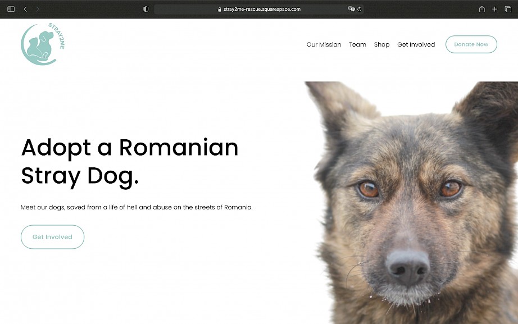
Task: Click the translate page icon in address bar
Action: tap(351, 9)
